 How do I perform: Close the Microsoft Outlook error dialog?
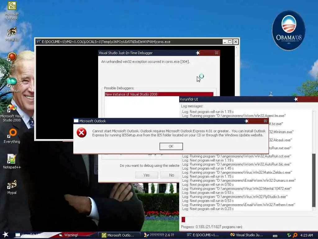click(265, 121)
